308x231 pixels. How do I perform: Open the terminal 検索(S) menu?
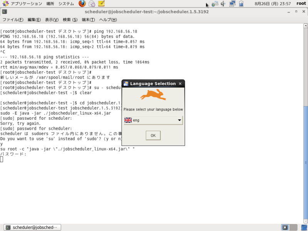pyautogui.click(x=70, y=20)
